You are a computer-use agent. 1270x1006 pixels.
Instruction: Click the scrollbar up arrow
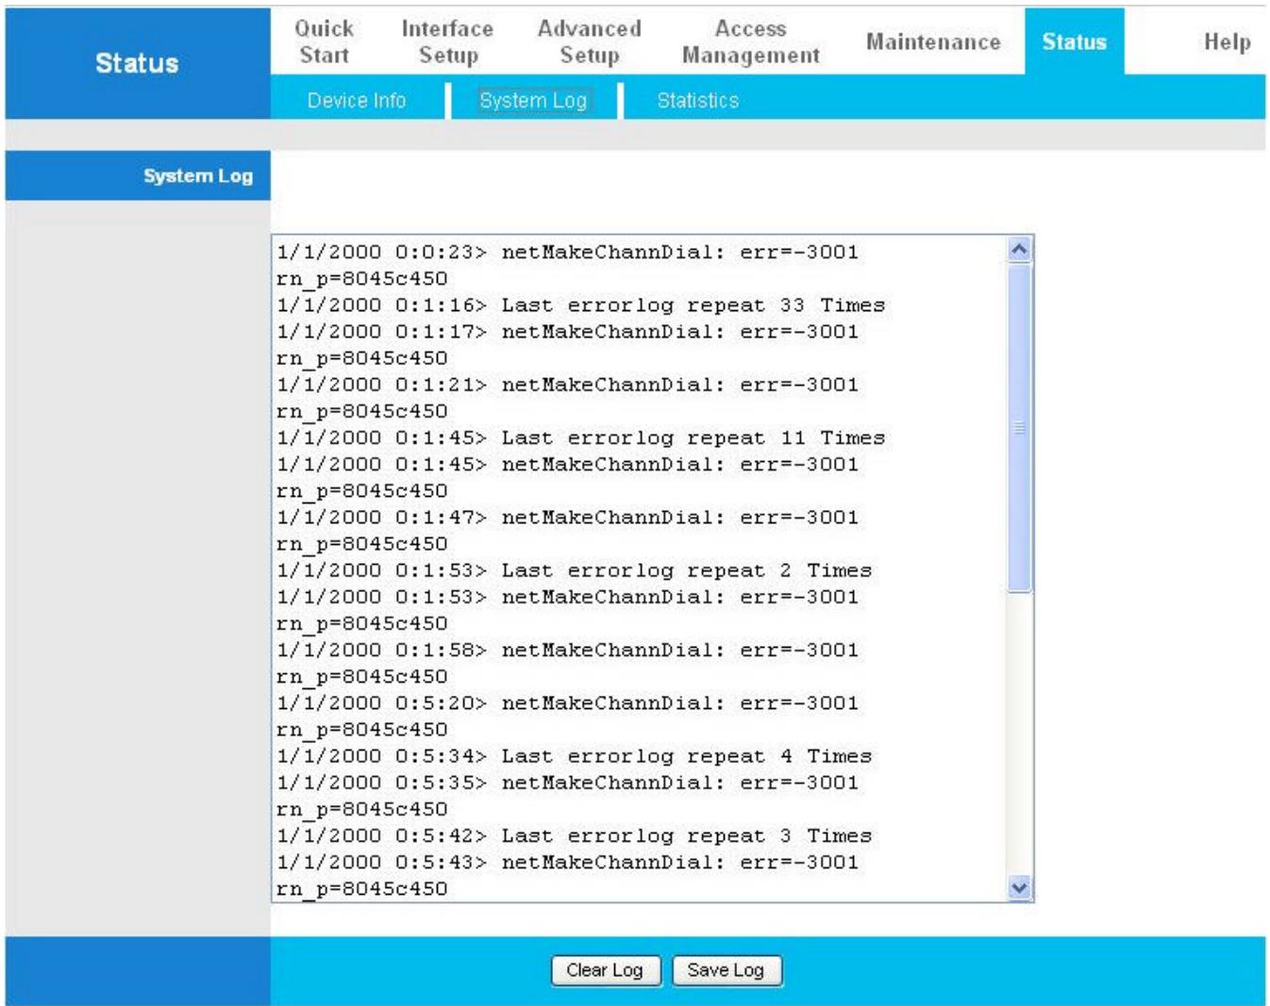point(1018,249)
